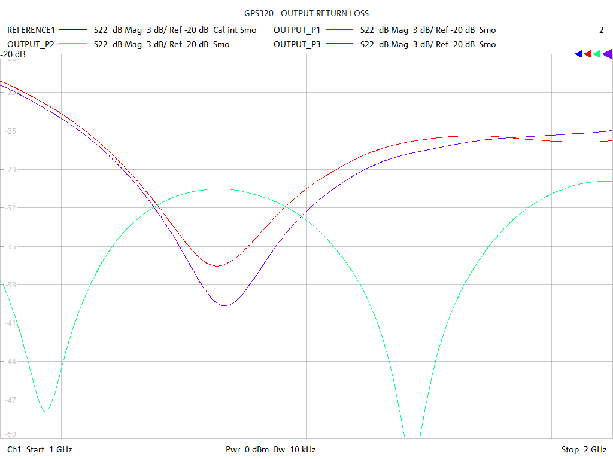
Task: Click the Bw 10 kHz bandwidth label
Action: (295, 449)
